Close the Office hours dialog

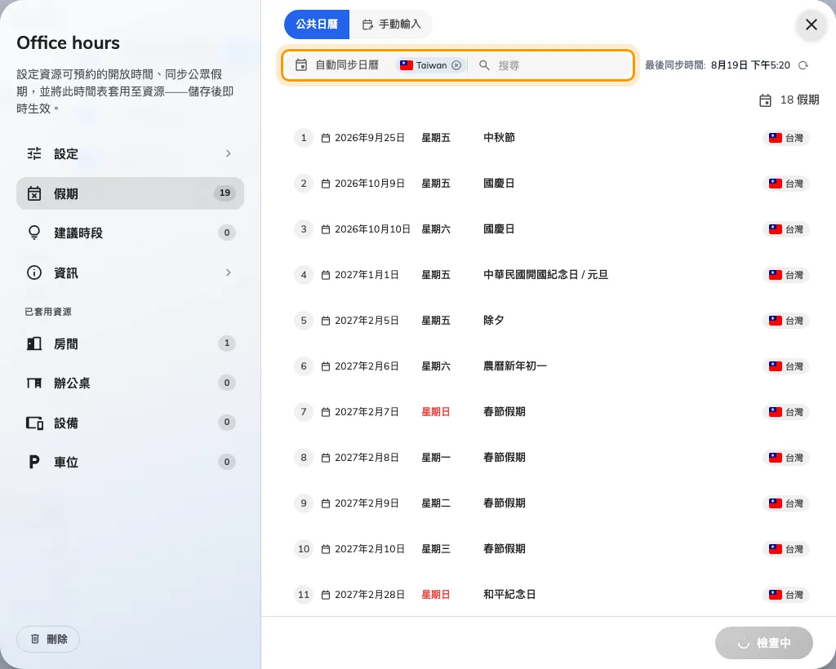811,24
